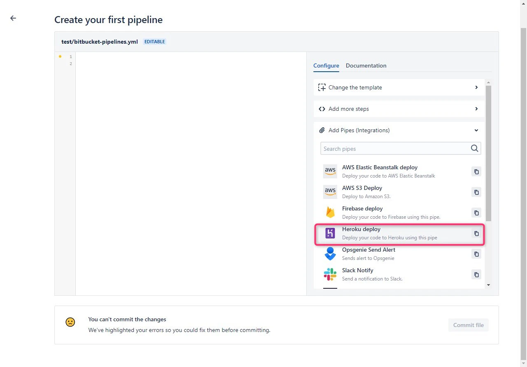Copy the Heroku deploy pipe snippet
The width and height of the screenshot is (527, 367).
tap(476, 234)
